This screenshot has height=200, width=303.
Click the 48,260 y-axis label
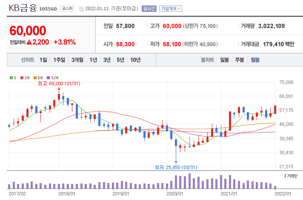pyautogui.click(x=286, y=124)
